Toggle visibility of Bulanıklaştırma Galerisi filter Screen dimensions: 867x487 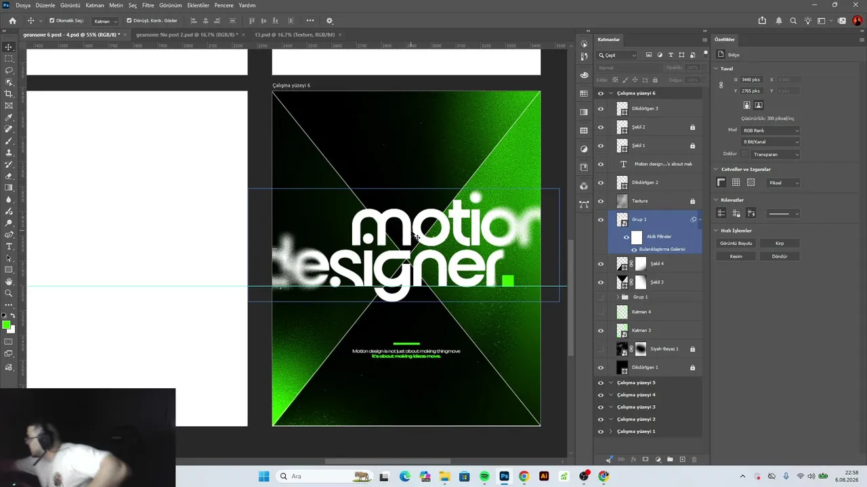(634, 250)
